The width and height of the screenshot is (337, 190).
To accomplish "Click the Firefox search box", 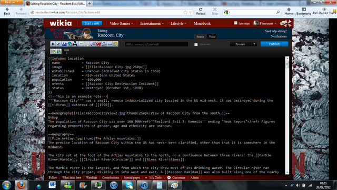I will tap(252, 13).
